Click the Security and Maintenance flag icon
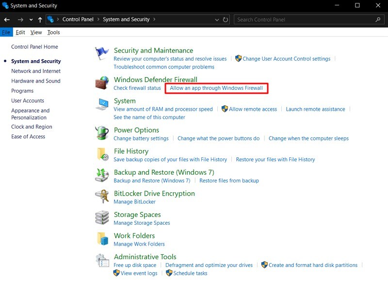 [102, 53]
